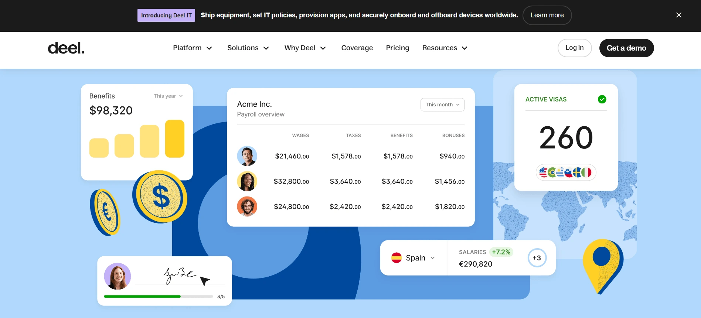
Task: Click the Introducing Deel IT badge
Action: (166, 16)
